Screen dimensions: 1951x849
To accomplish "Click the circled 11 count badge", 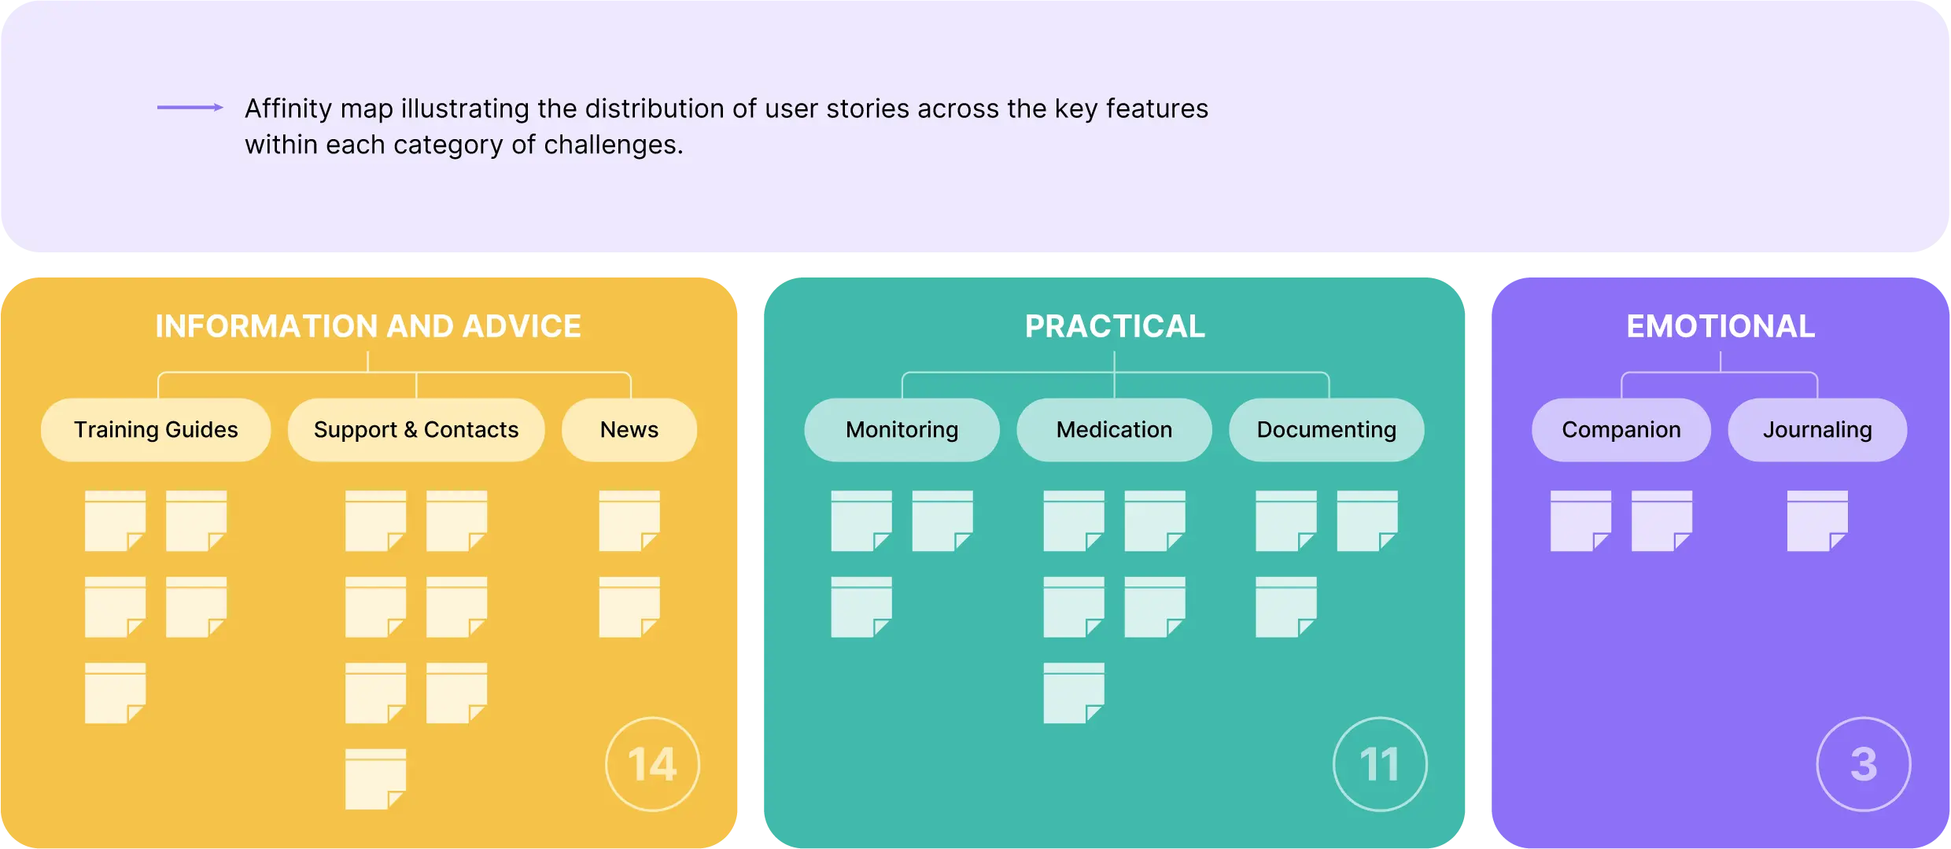I will pyautogui.click(x=1380, y=764).
